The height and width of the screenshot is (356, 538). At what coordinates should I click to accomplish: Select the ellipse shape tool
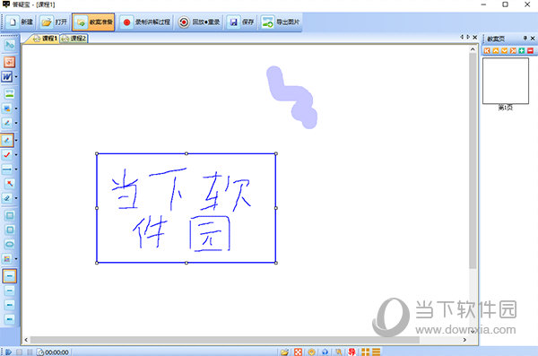9,244
